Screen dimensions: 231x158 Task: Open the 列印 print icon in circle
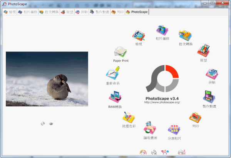(x=195, y=118)
